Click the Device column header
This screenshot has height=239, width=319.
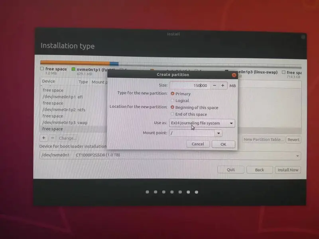(48, 81)
